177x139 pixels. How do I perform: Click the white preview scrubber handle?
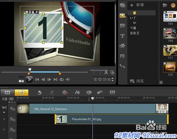(x=30, y=69)
